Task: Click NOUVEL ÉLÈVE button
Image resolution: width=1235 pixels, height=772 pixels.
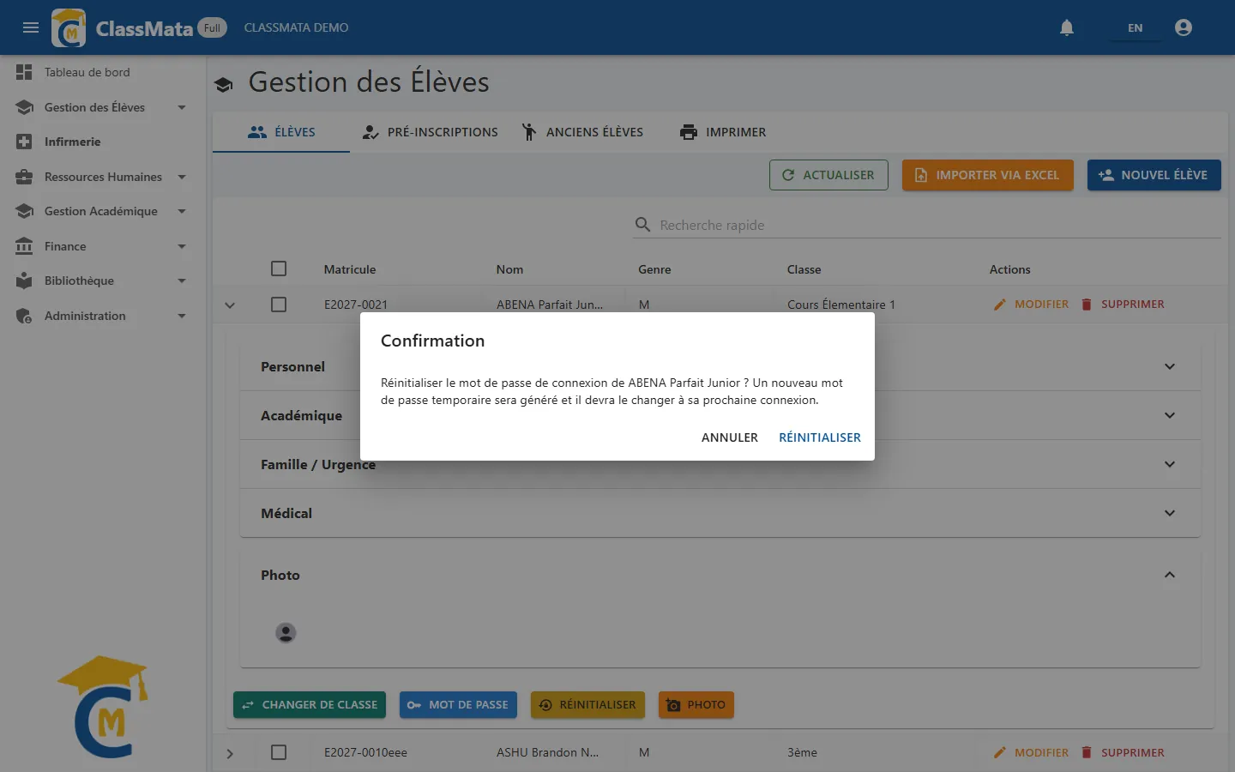Action: pyautogui.click(x=1154, y=175)
